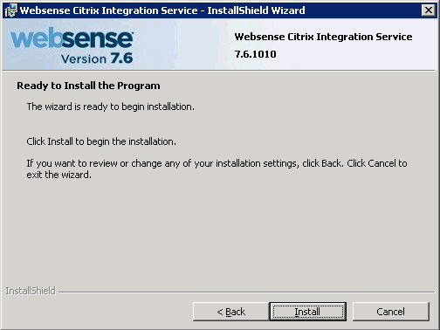
Task: Close the wizard with the X button
Action: click(x=429, y=10)
